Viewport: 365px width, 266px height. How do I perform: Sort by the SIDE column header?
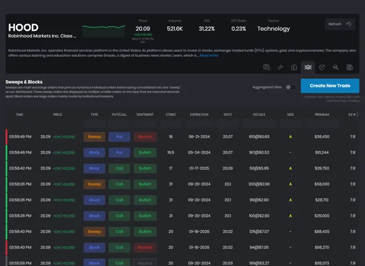pos(290,115)
